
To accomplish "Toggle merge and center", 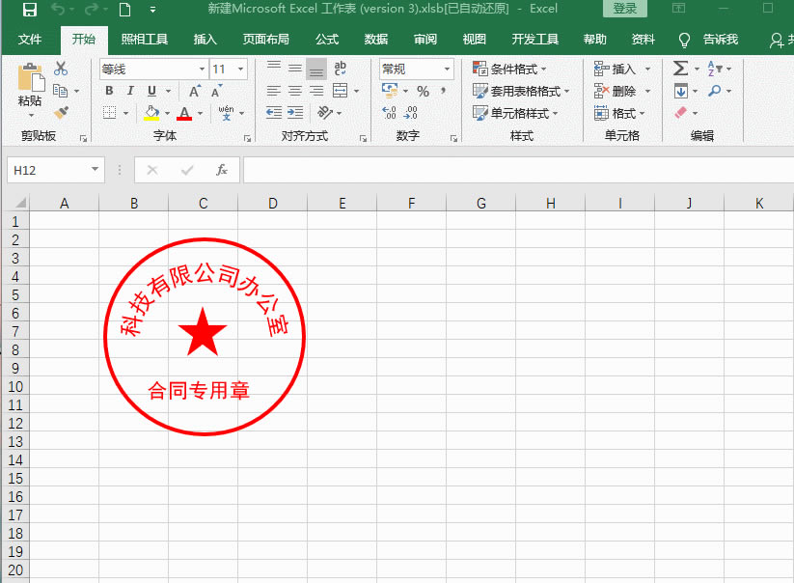I will (x=340, y=90).
